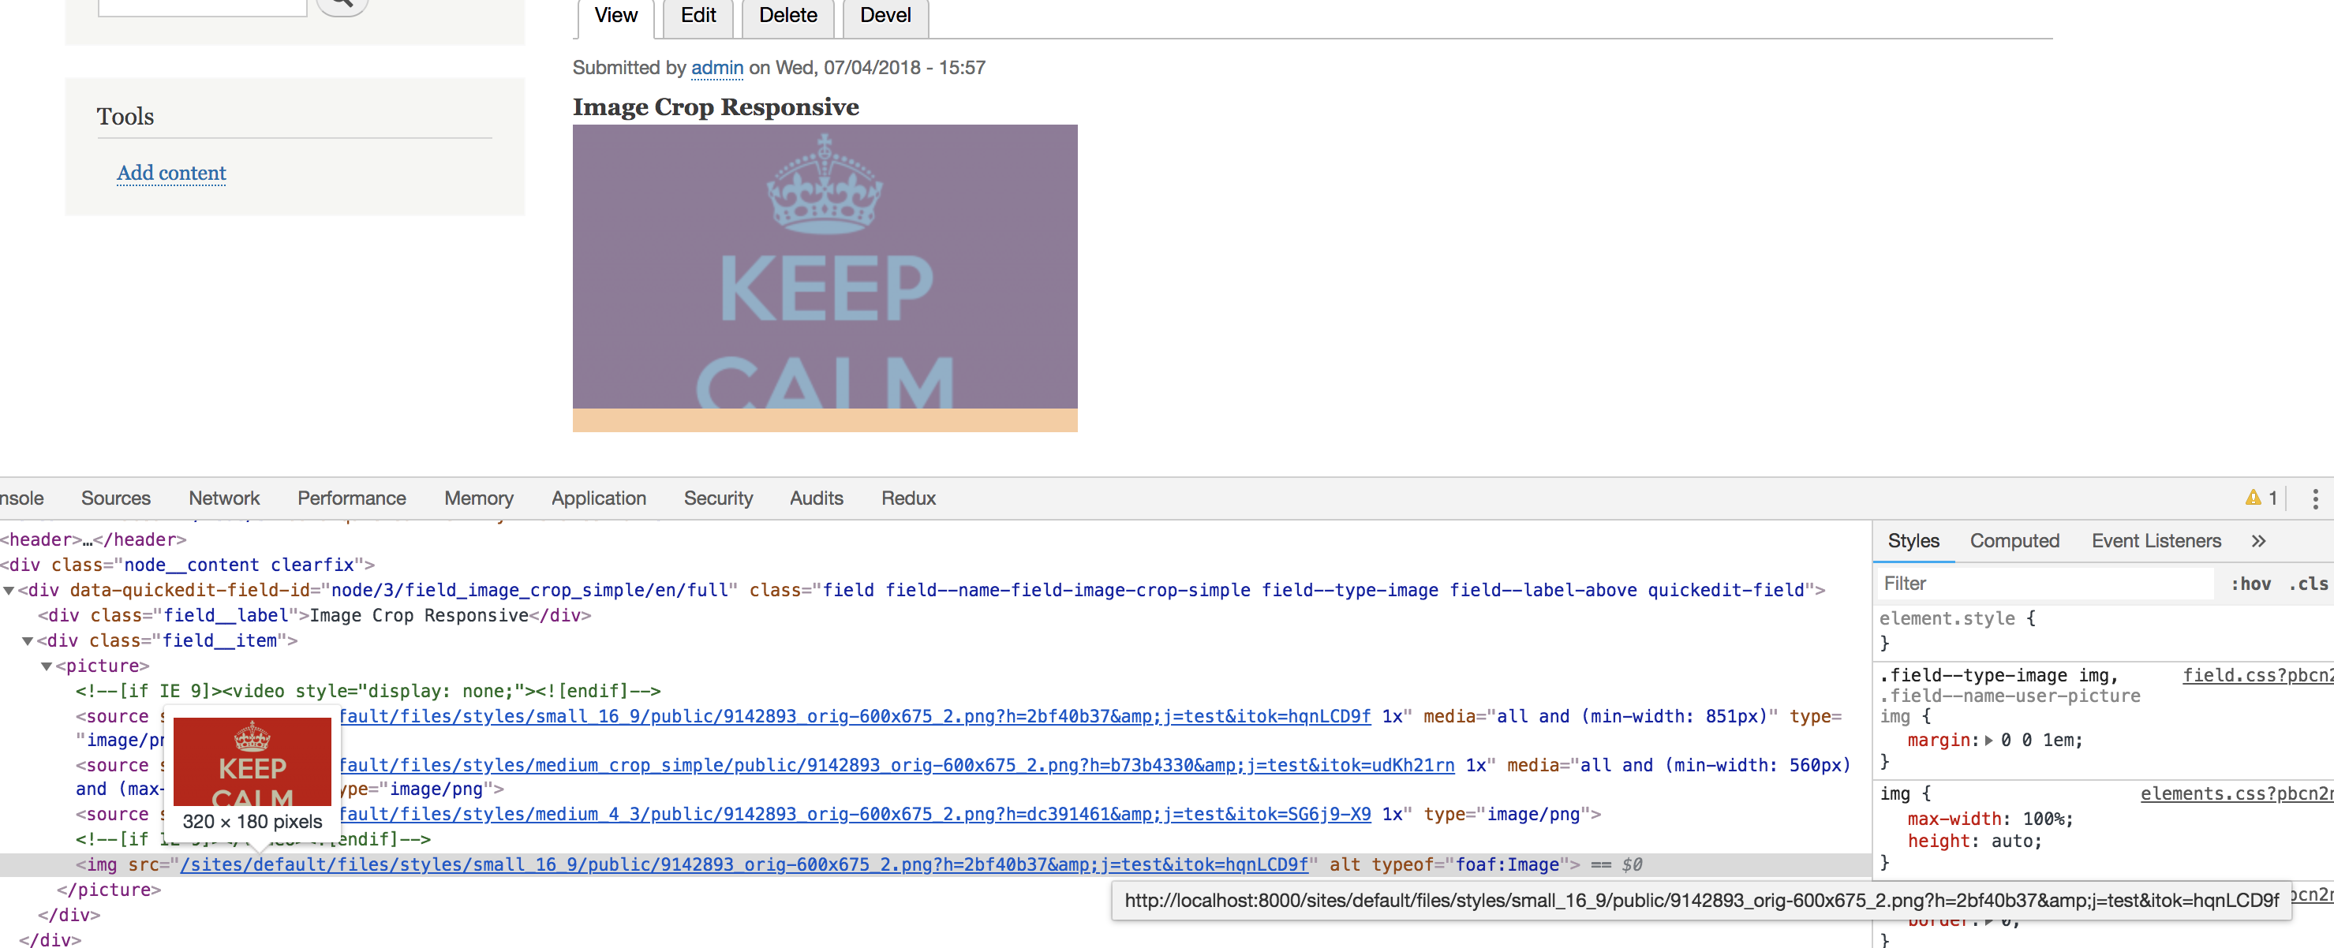Select the closing picture tag row
The height and width of the screenshot is (948, 2334).
pos(109,890)
